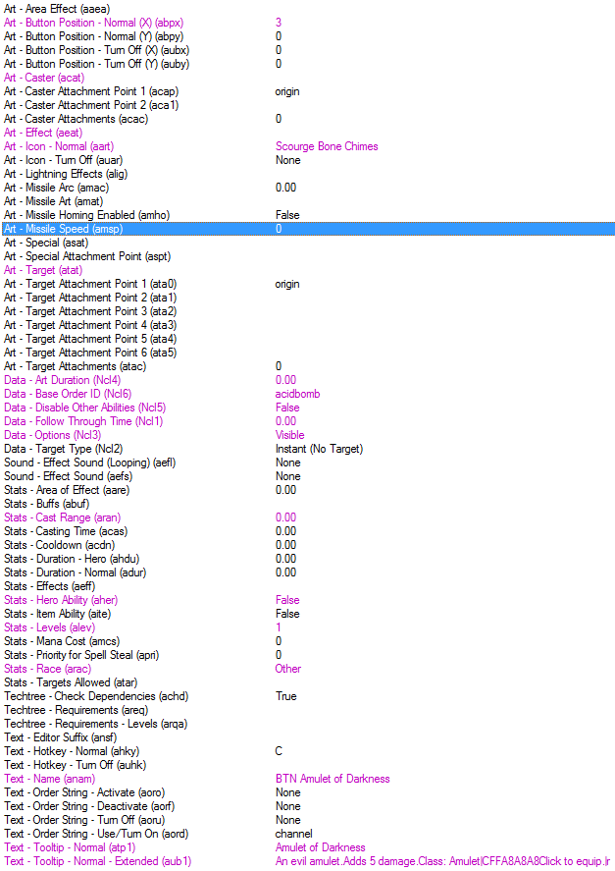Click the Stats - Hero Ability (aher) row

pyautogui.click(x=308, y=600)
